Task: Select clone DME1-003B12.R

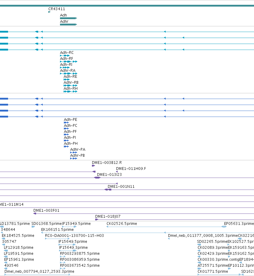Action: pos(93,166)
